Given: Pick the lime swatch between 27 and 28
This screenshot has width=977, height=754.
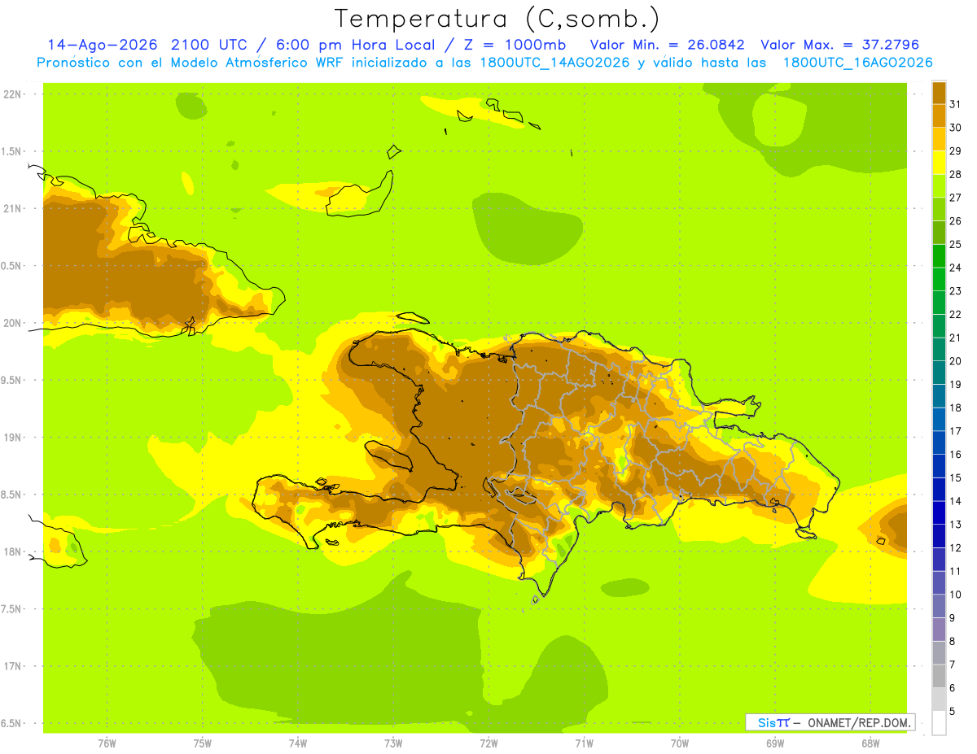Looking at the screenshot, I should click(x=939, y=185).
